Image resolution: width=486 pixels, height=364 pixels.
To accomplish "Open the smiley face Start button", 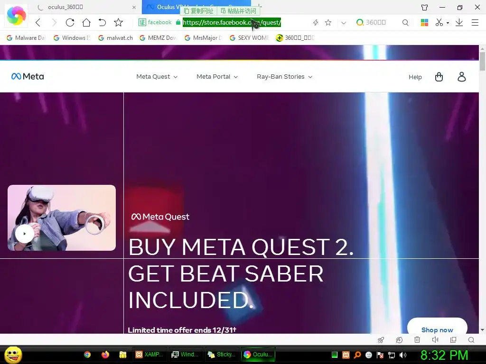I will 13,355.
